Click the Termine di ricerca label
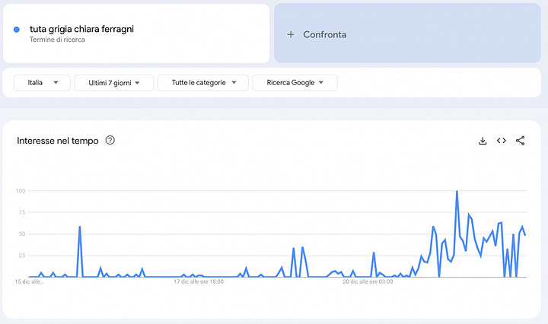This screenshot has height=324, width=548. (57, 40)
